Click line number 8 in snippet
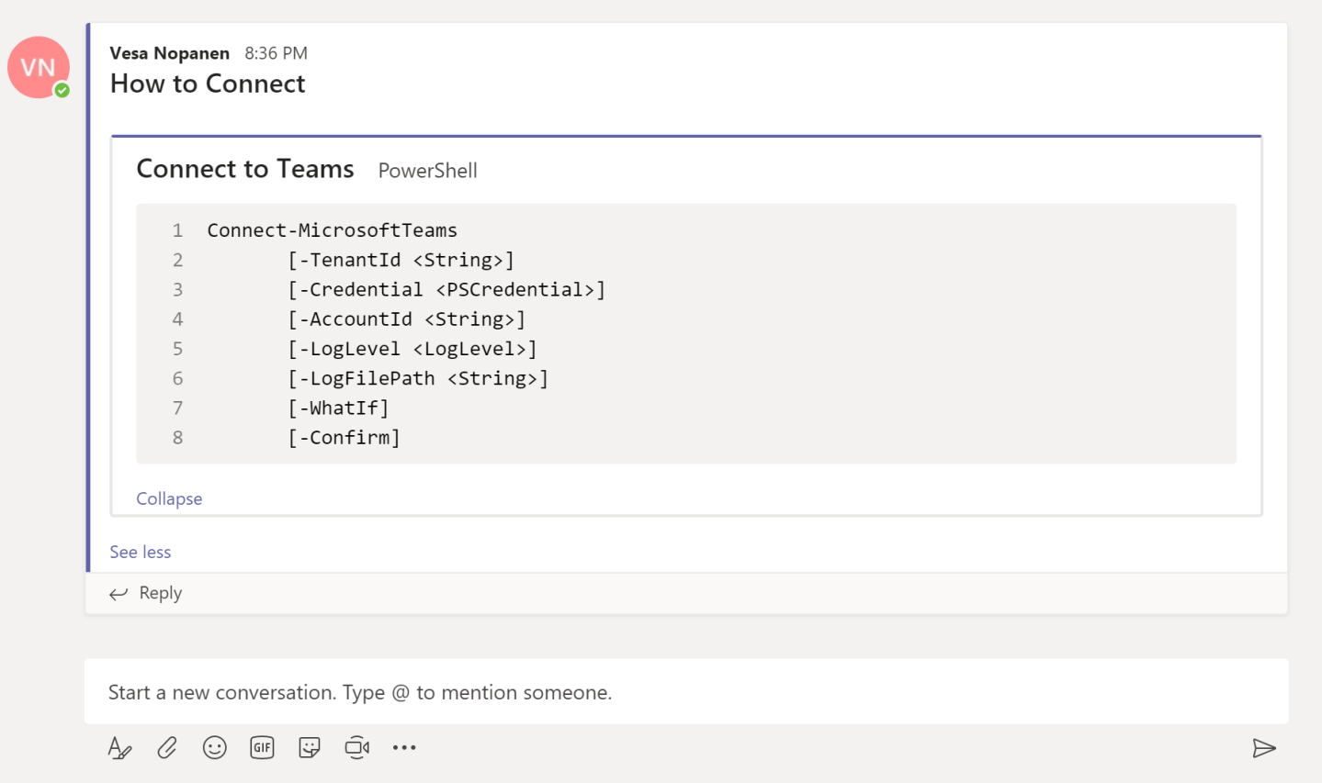The image size is (1322, 783). click(178, 438)
